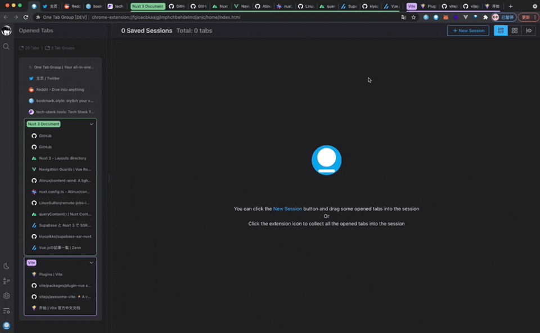This screenshot has width=540, height=333.
Task: Open the Vue devtools extension icon
Action: click(x=466, y=17)
